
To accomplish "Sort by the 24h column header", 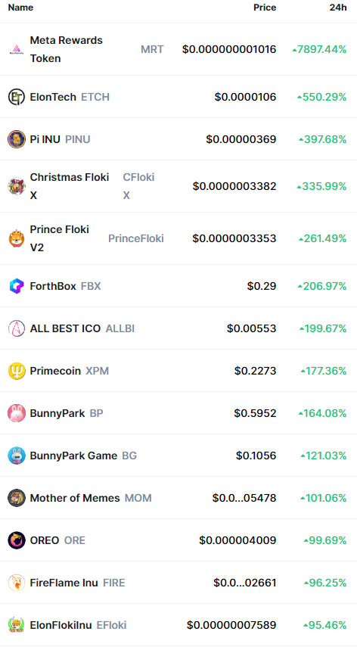I will point(338,8).
